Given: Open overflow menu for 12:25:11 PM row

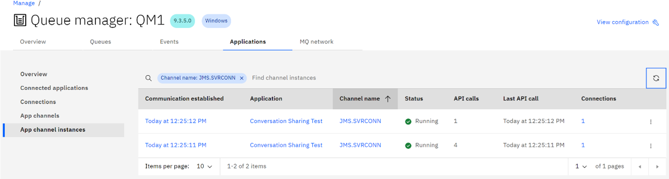Looking at the screenshot, I should click(x=651, y=146).
